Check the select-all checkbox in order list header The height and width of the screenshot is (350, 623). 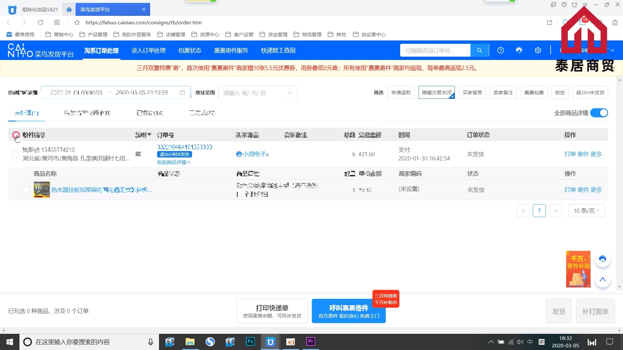[x=15, y=135]
